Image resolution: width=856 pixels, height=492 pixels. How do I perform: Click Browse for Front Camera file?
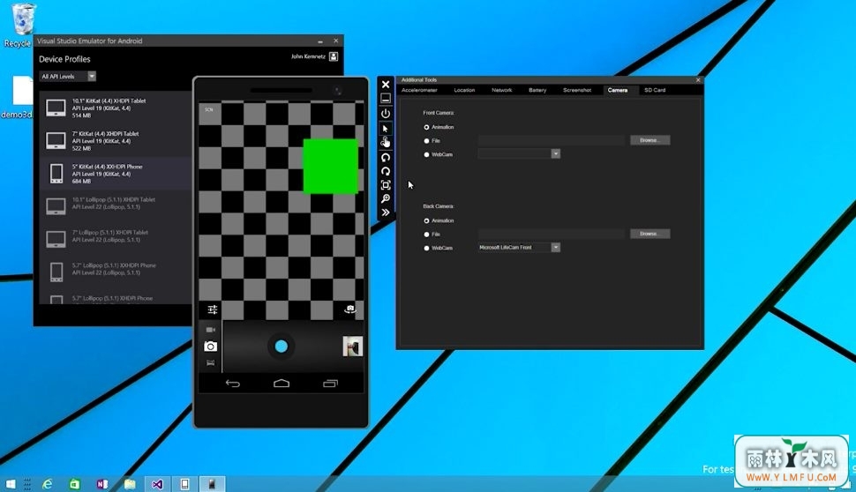coord(650,140)
